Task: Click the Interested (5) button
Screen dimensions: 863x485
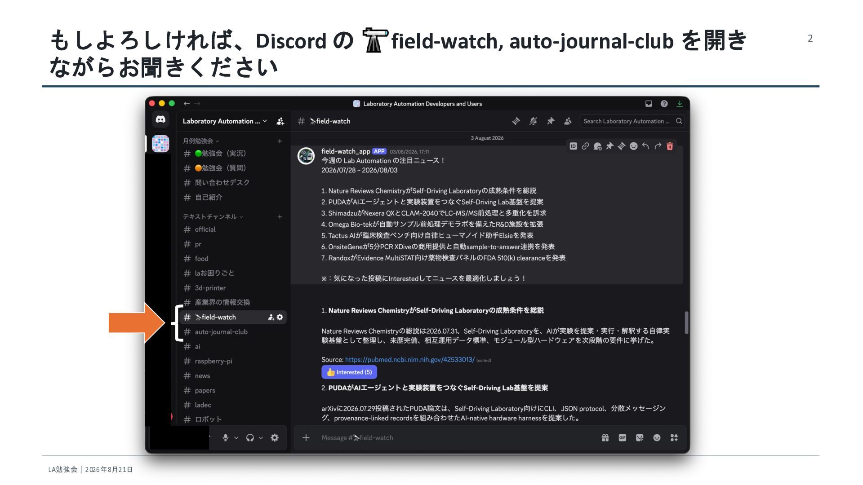Action: (349, 372)
